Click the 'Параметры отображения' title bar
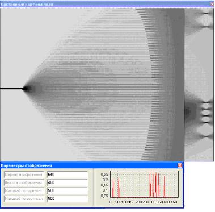The image size is (215, 212). (x=89, y=165)
